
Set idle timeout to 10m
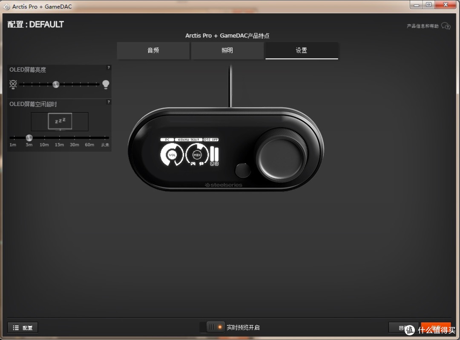(44, 145)
